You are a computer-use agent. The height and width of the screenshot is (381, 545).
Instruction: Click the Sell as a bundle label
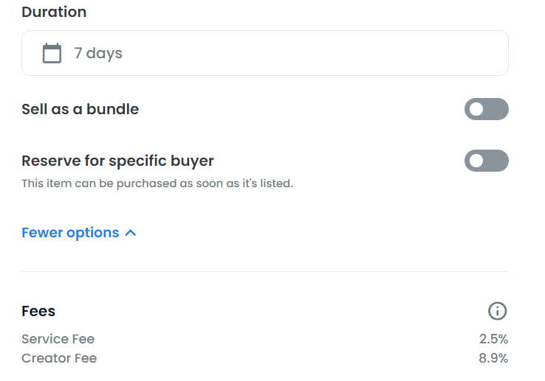80,109
